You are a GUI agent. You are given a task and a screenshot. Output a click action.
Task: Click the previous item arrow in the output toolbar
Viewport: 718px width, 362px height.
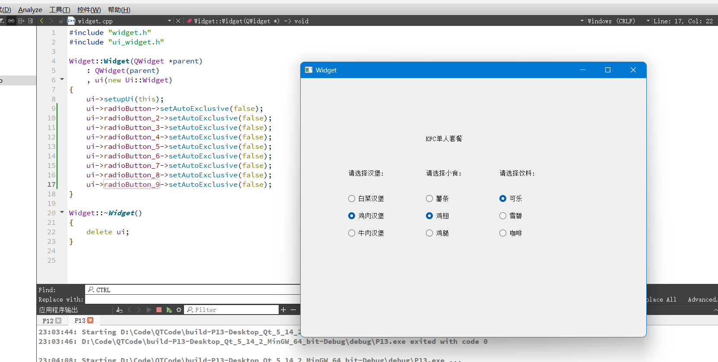tap(129, 310)
